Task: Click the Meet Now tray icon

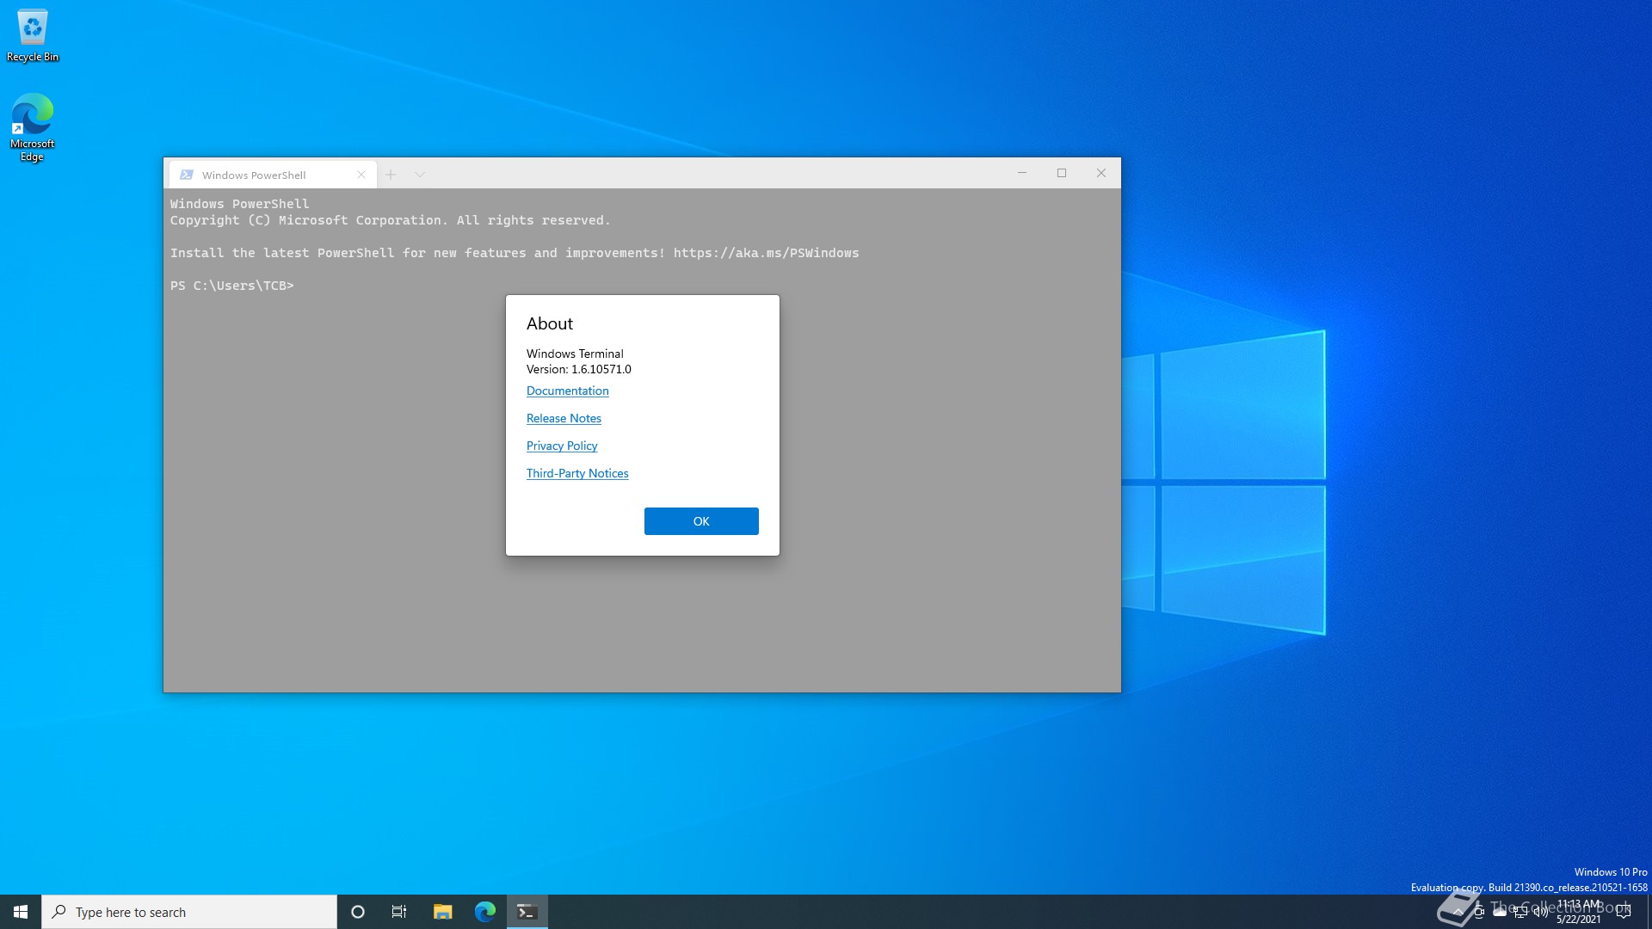Action: pyautogui.click(x=1479, y=912)
